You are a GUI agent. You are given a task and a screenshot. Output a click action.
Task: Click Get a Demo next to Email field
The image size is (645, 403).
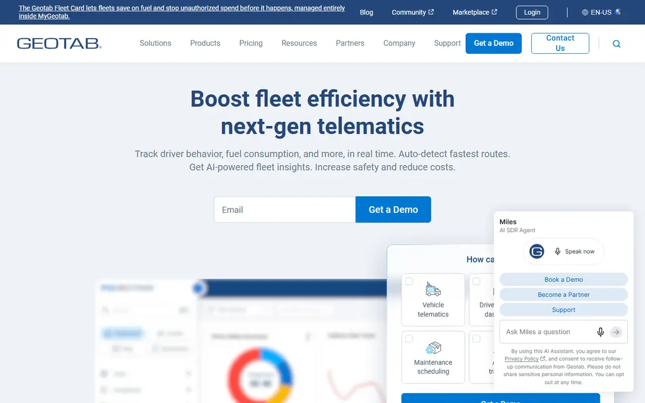coord(393,210)
